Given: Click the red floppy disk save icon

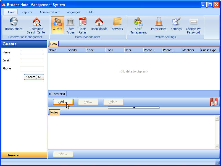Looking at the screenshot, I should pyautogui.click(x=214, y=102).
